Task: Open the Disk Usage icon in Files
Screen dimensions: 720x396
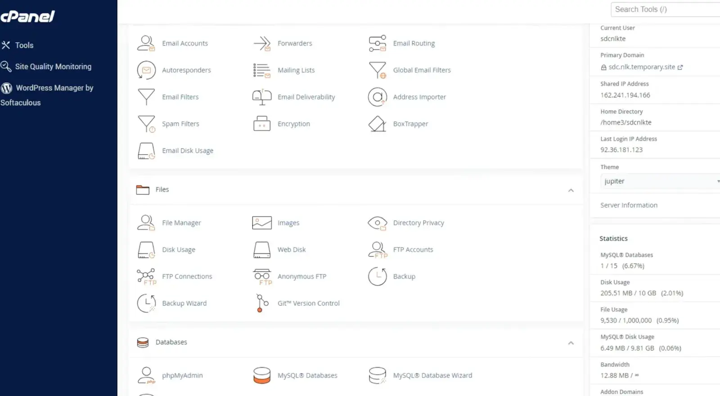Action: click(146, 250)
